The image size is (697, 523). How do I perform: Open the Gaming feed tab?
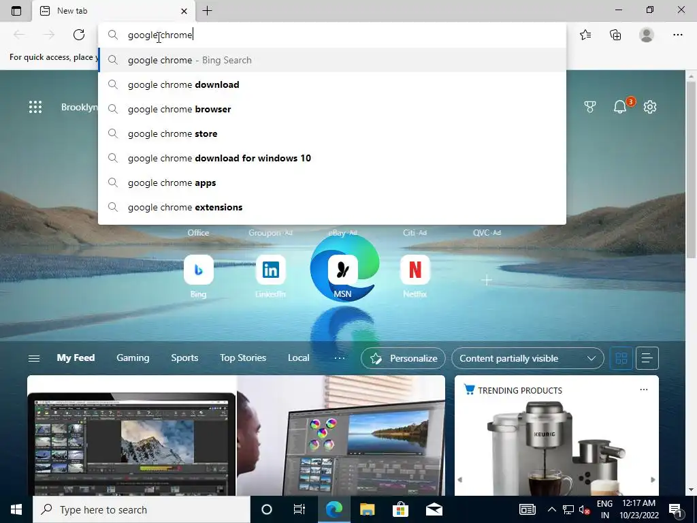tap(133, 358)
